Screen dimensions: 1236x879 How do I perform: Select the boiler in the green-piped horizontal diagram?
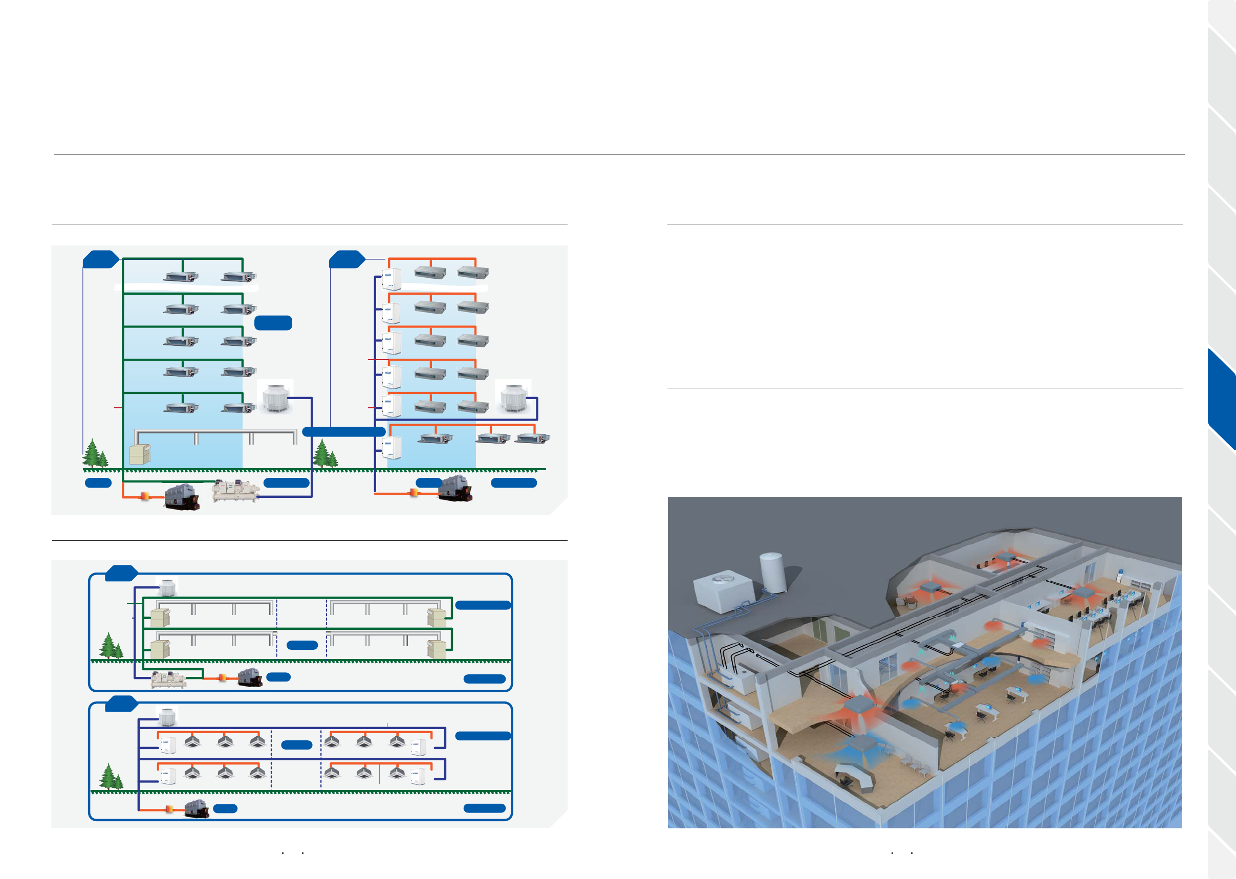(251, 677)
